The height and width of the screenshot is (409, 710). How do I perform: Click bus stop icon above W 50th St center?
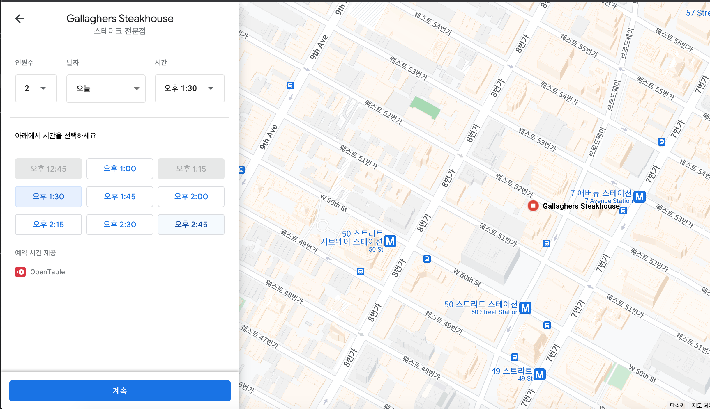click(x=427, y=259)
